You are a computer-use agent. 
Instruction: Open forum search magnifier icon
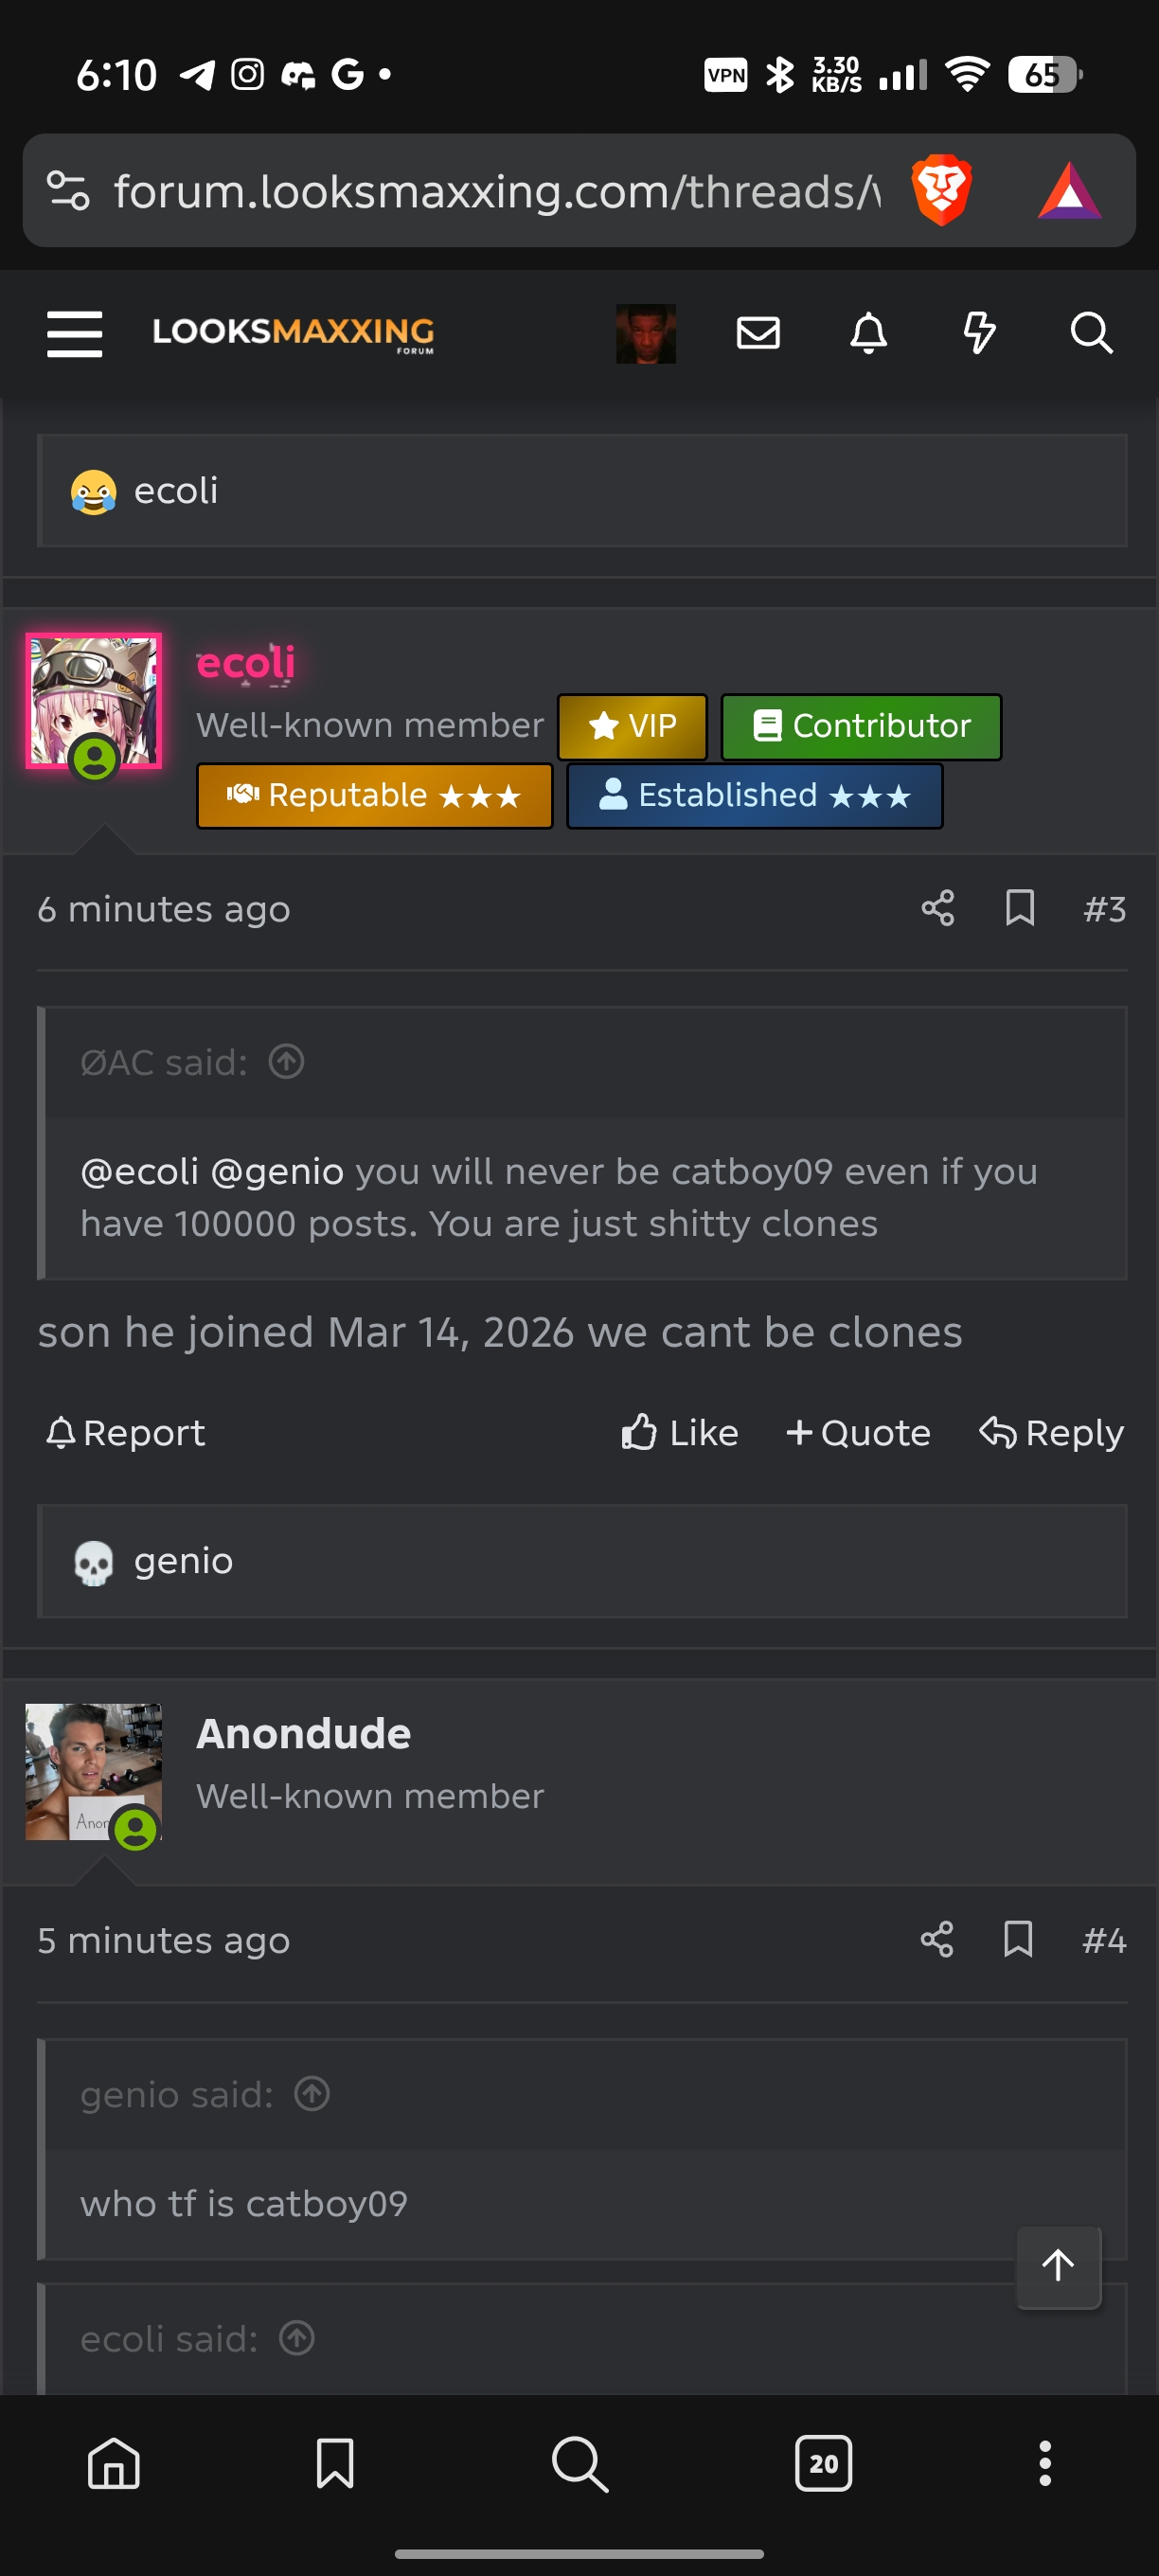[1091, 333]
